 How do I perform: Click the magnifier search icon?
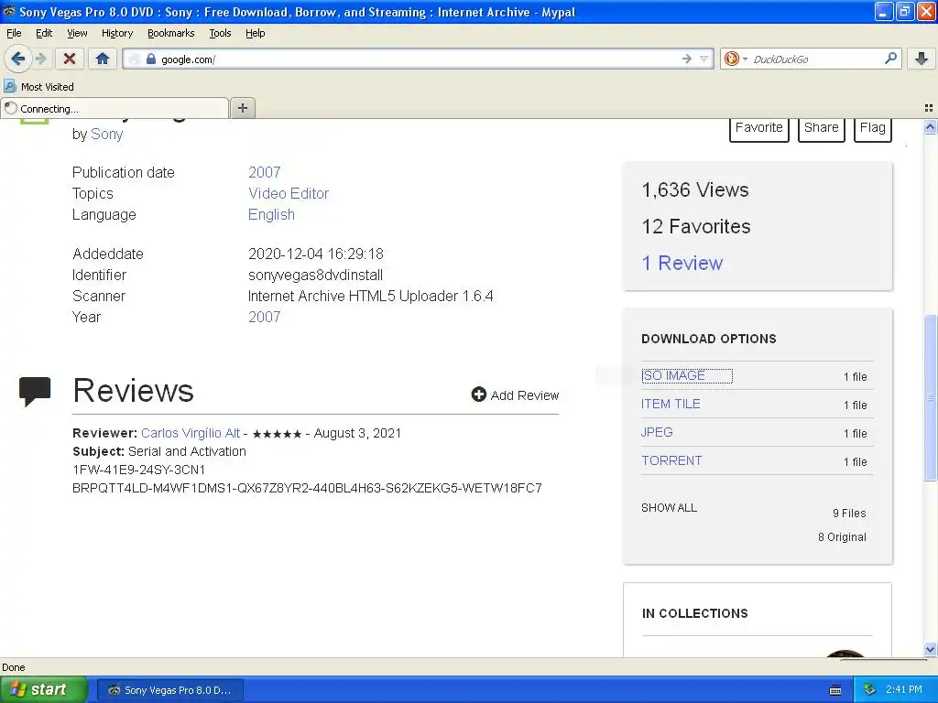(x=890, y=59)
